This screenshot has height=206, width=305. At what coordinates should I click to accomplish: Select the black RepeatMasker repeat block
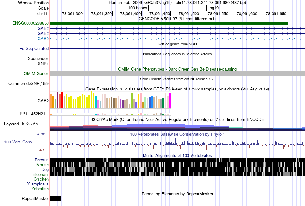(56, 198)
